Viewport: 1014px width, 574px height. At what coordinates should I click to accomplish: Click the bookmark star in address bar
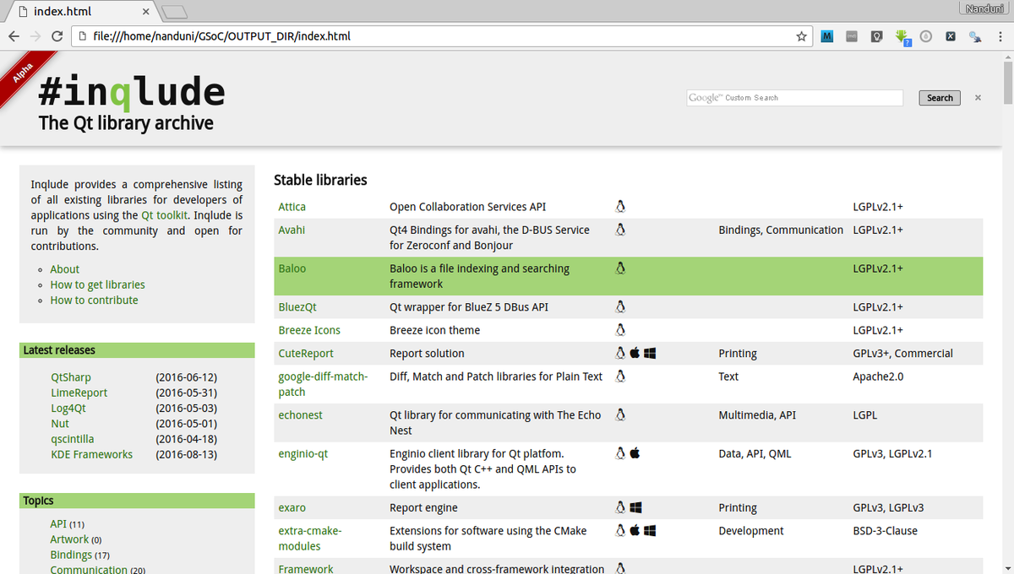[x=801, y=36]
